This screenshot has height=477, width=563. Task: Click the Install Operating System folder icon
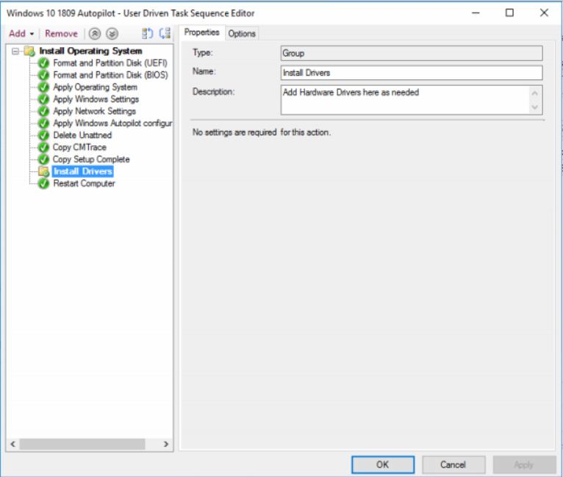pyautogui.click(x=29, y=51)
